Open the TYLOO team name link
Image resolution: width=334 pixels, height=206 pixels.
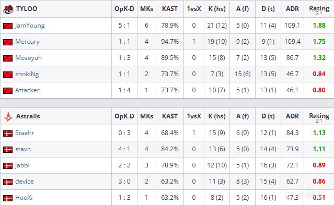[27, 9]
